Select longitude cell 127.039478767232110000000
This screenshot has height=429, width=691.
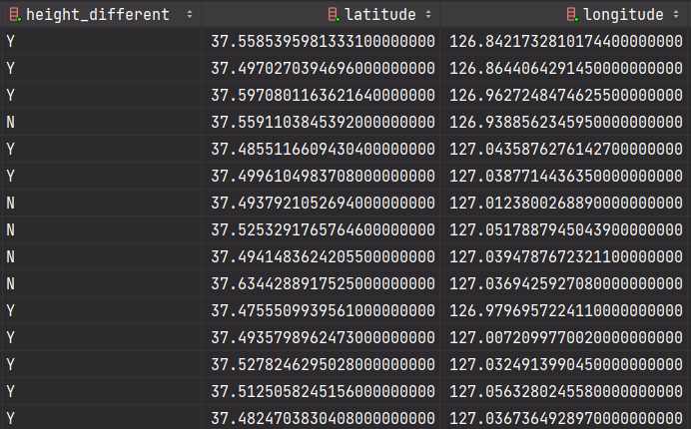pyautogui.click(x=565, y=256)
